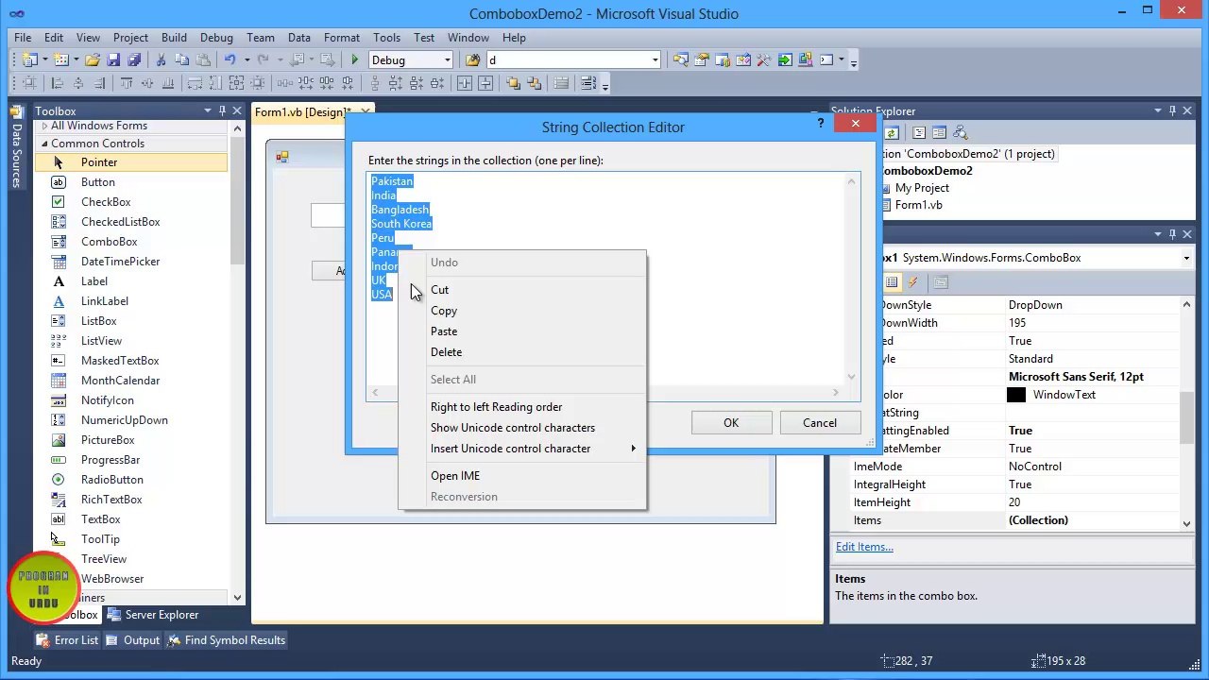Switch to the Server Explorer tab
The image size is (1209, 680).
[x=153, y=615]
